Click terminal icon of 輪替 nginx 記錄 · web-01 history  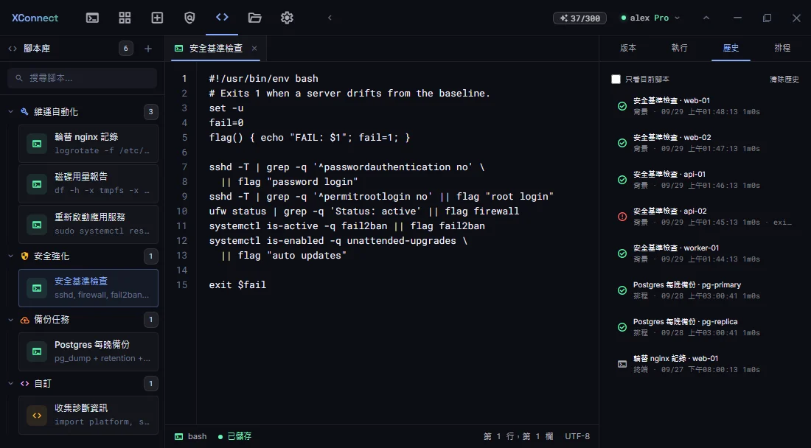click(x=622, y=364)
